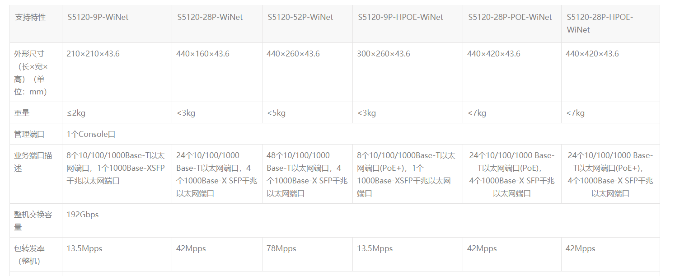Click the 支持特性 header cell
The image size is (675, 276).
pos(30,17)
